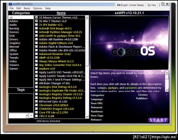Image resolution: width=178 pixels, height=140 pixels.
Task: Select the All category
Action: (21, 17)
